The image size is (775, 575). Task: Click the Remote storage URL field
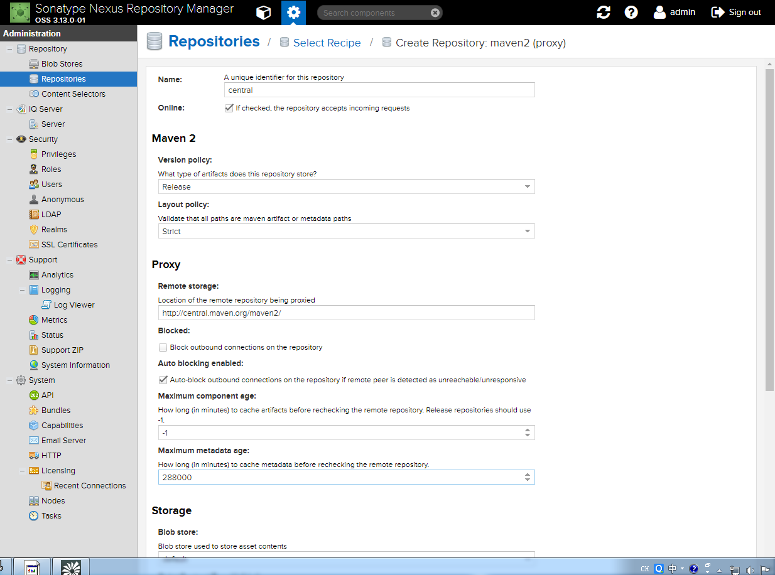point(346,313)
